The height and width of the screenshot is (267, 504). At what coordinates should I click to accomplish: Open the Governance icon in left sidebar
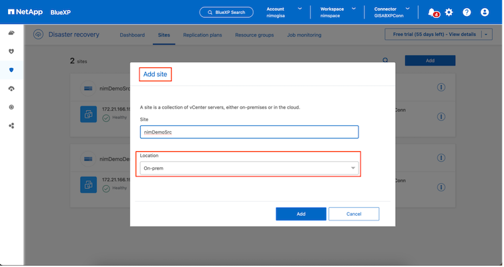tap(11, 107)
